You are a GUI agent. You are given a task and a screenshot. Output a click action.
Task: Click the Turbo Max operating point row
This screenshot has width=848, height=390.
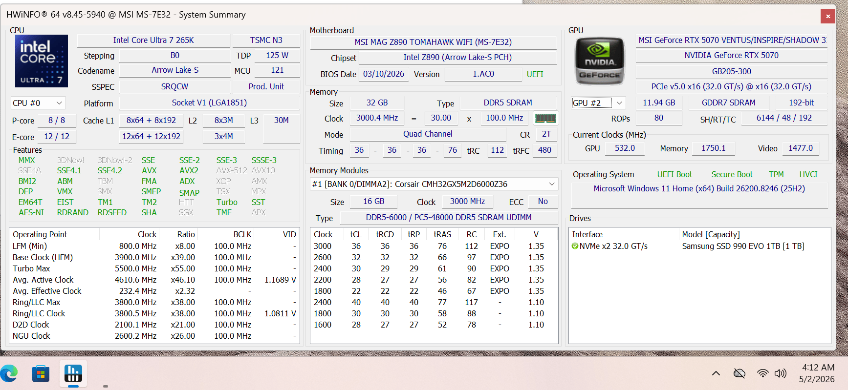154,269
